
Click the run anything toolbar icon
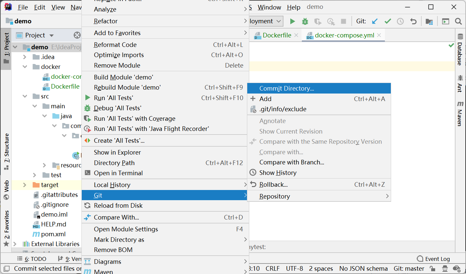[446, 21]
